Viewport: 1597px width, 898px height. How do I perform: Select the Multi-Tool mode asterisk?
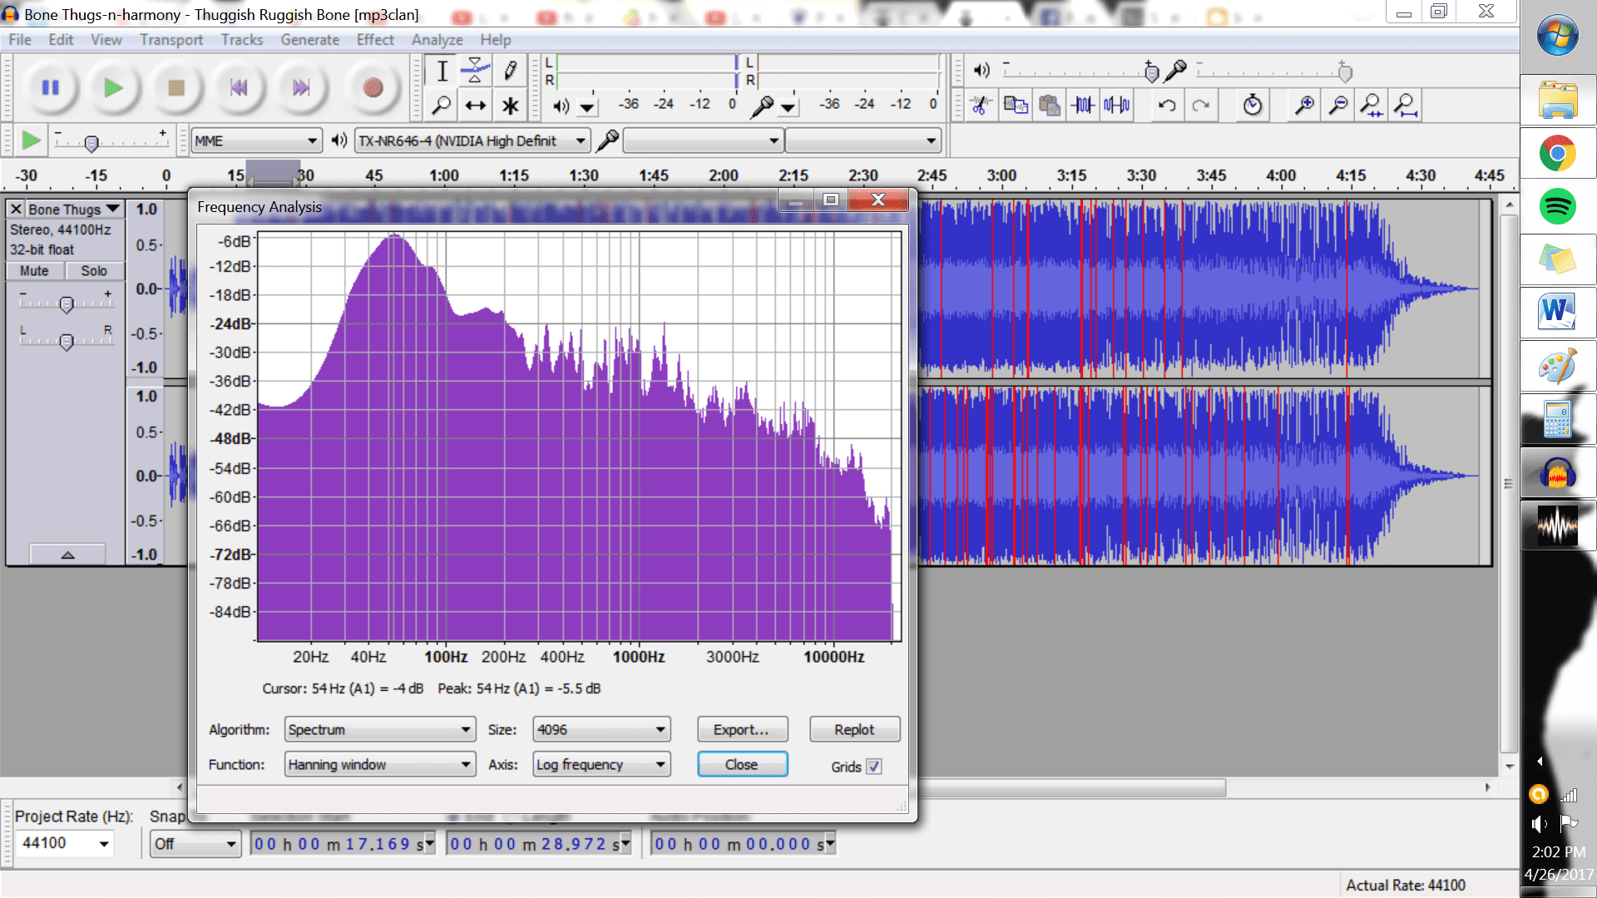pyautogui.click(x=510, y=106)
